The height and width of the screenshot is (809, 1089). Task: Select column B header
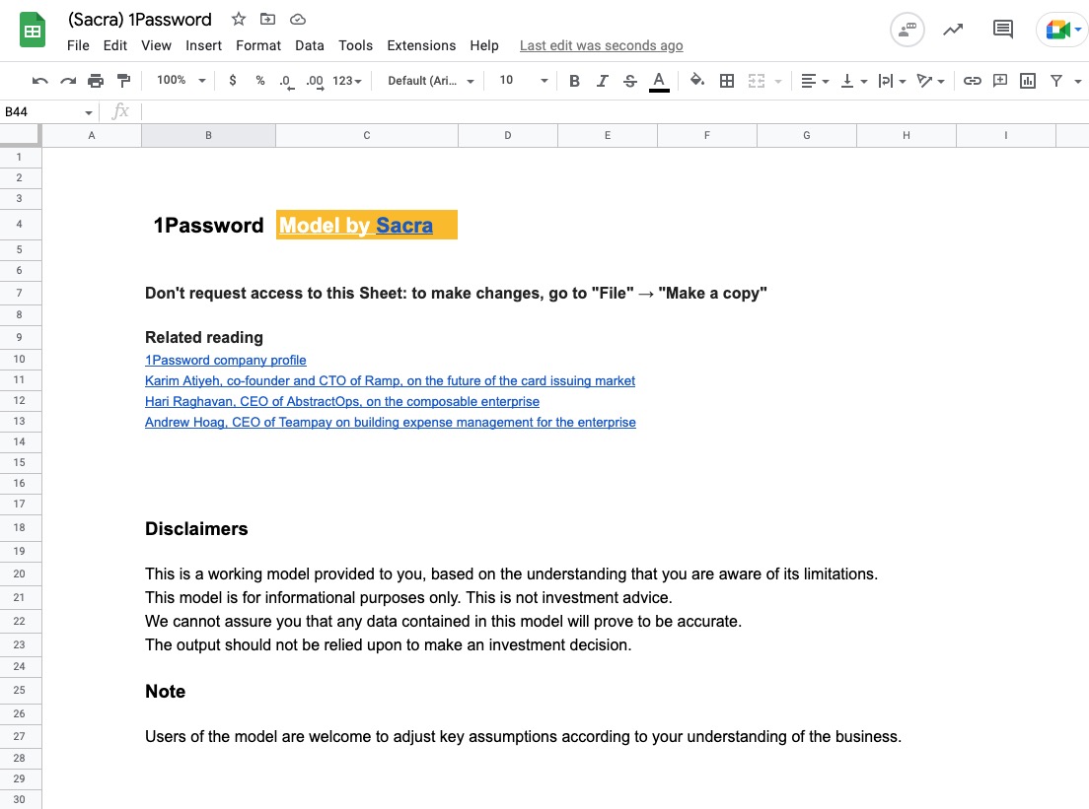208,135
